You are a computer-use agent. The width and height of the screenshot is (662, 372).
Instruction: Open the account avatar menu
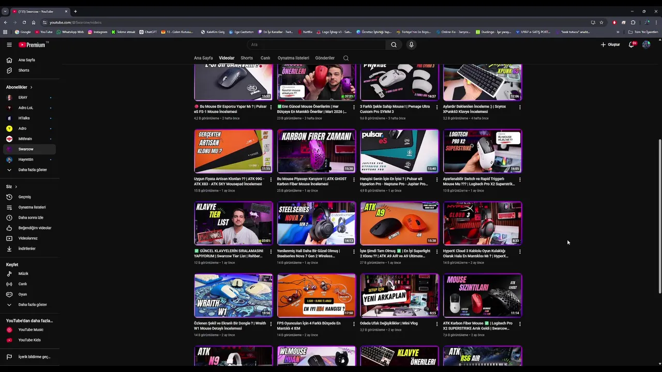pyautogui.click(x=646, y=44)
